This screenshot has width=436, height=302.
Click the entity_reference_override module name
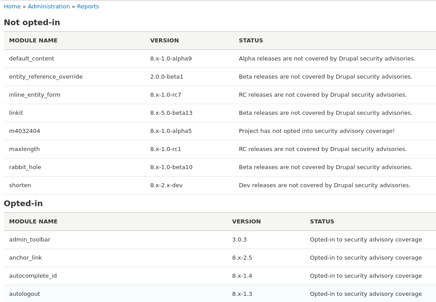pyautogui.click(x=46, y=77)
